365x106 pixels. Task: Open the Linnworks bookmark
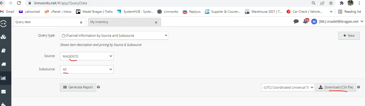coord(168,12)
